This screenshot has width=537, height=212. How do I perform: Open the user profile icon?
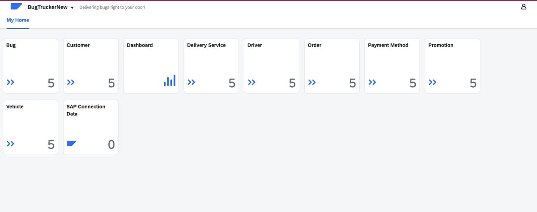pos(524,7)
